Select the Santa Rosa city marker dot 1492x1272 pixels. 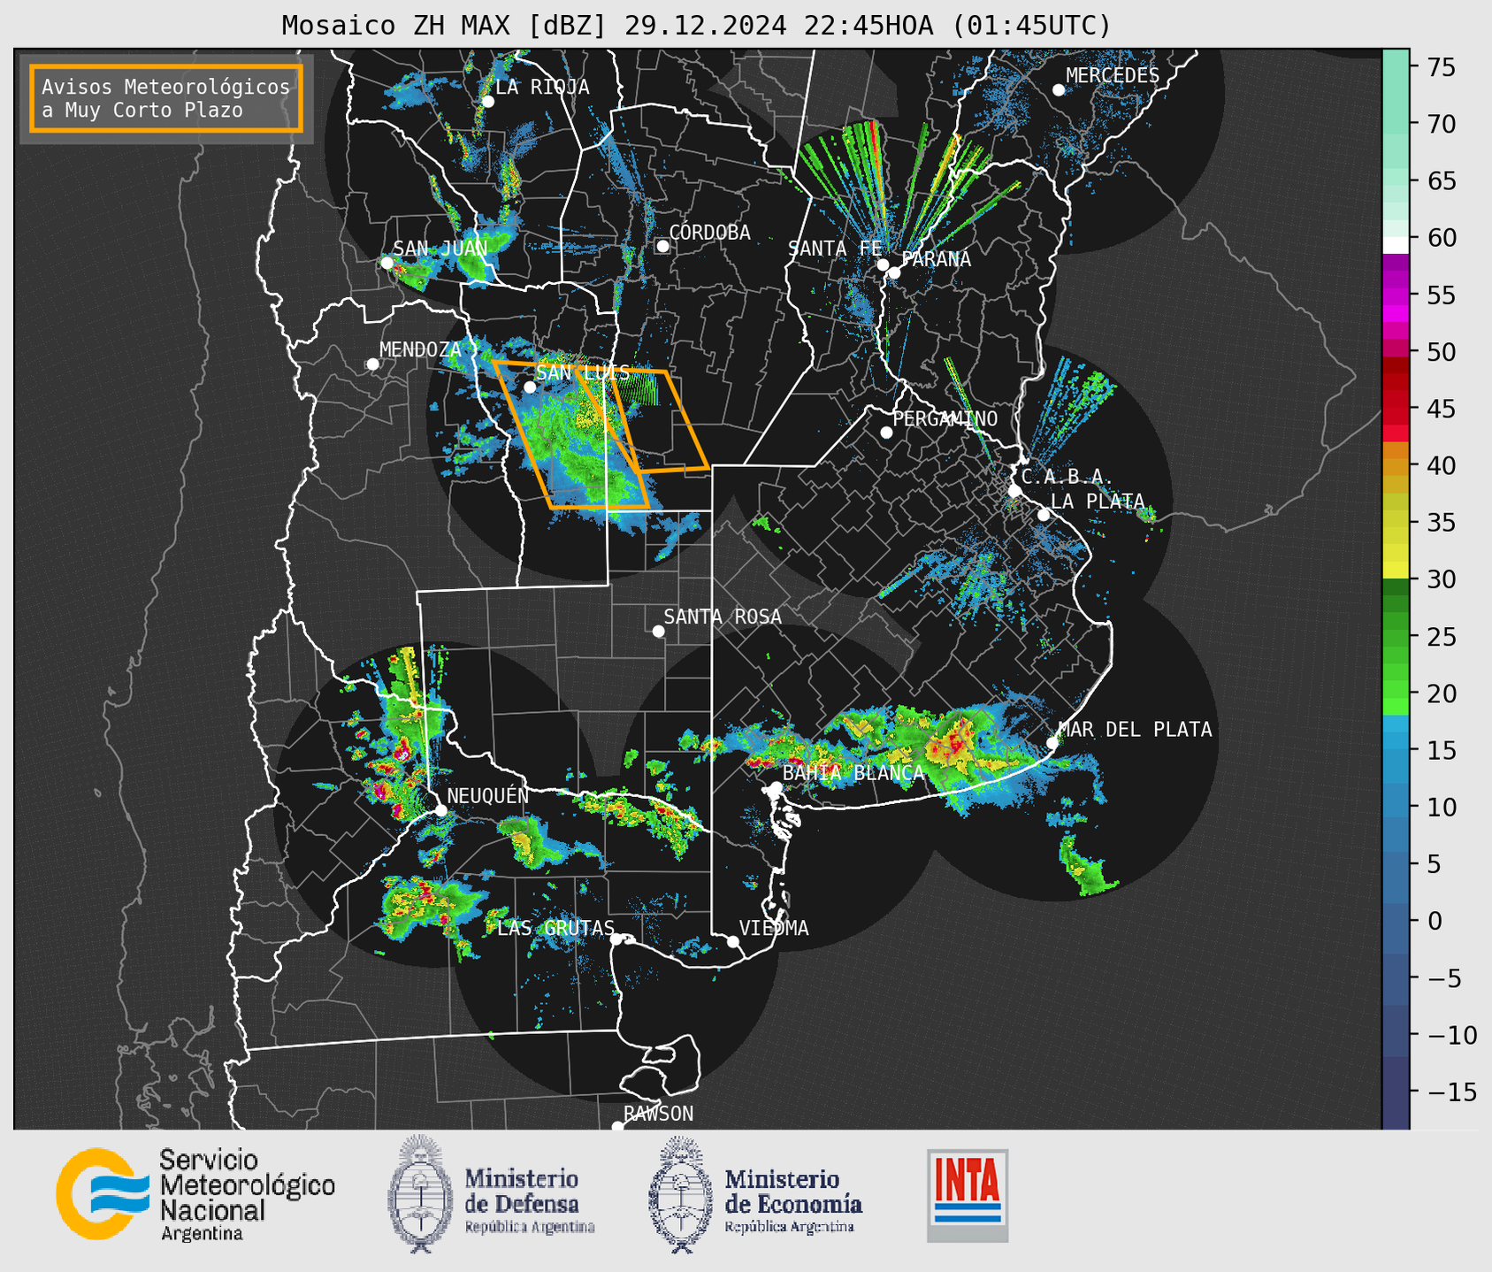(x=658, y=631)
